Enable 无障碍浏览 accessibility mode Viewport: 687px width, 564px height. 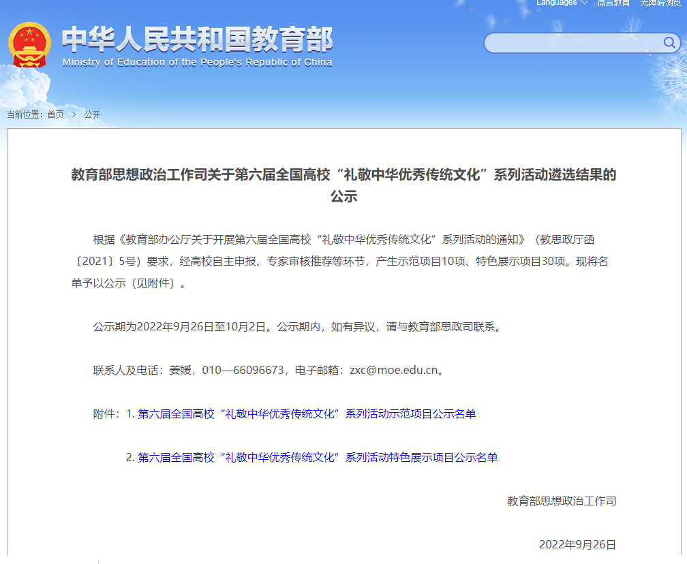[x=661, y=3]
